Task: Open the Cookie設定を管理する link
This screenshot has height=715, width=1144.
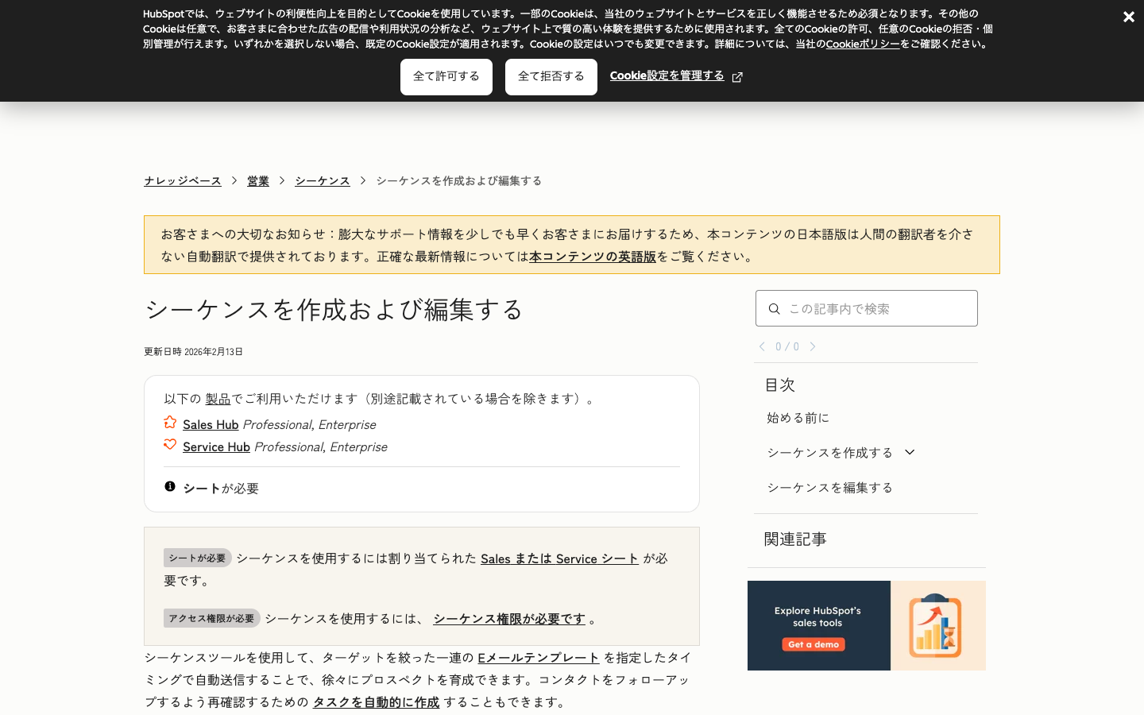Action: click(667, 75)
